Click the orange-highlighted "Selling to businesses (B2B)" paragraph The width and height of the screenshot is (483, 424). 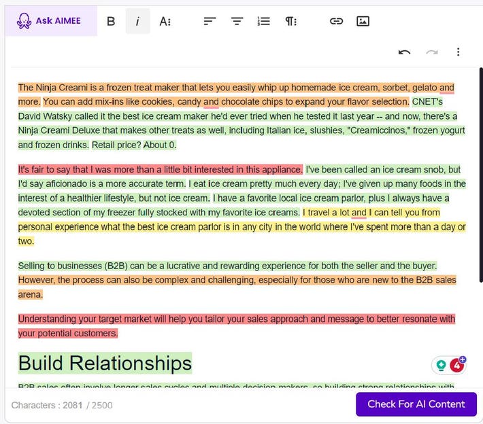237,279
